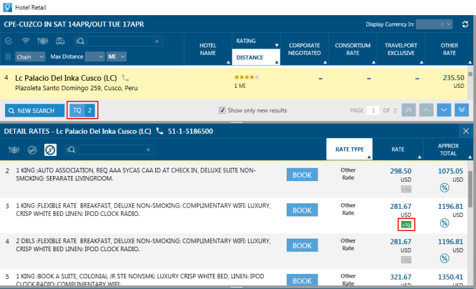Refresh results with the reload icon
The image size is (476, 289).
465,24
